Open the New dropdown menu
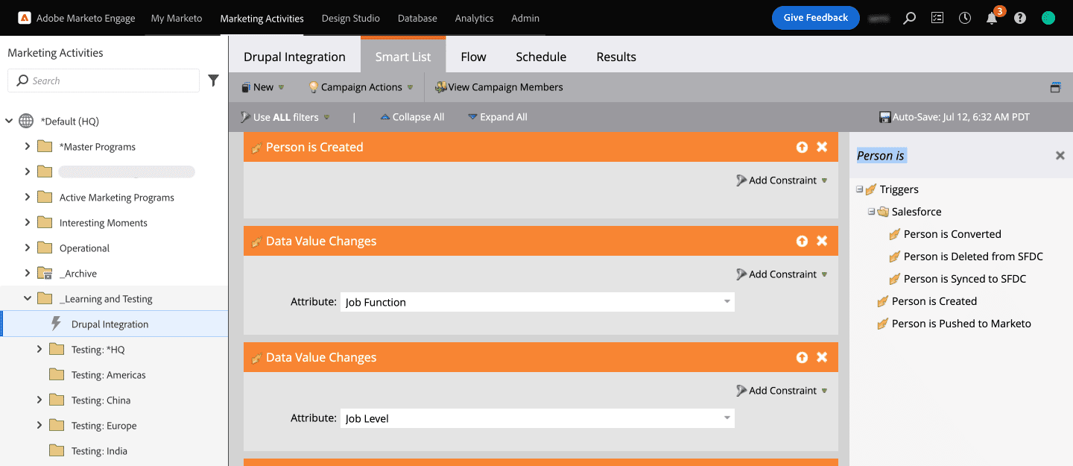Screen dimensions: 1073x466 pos(263,87)
